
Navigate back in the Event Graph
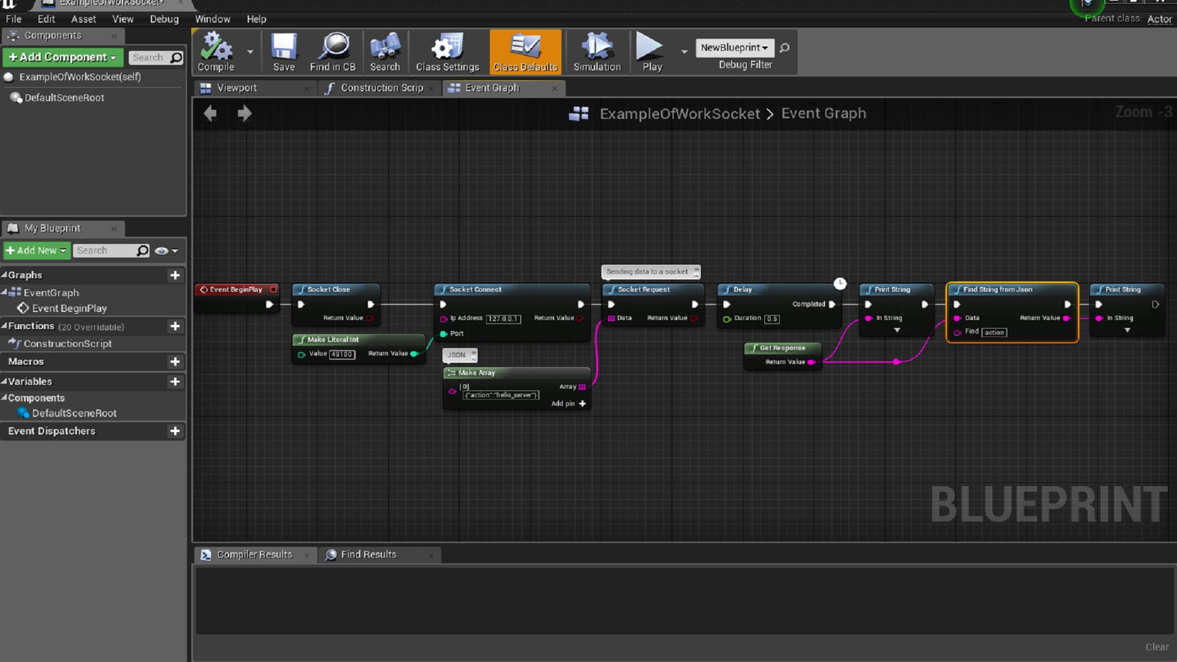point(210,113)
